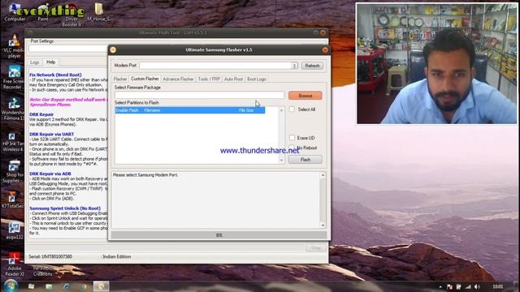This screenshot has height=292, width=520.
Task: Open the M_Horse folder on desktop
Action: (x=98, y=13)
